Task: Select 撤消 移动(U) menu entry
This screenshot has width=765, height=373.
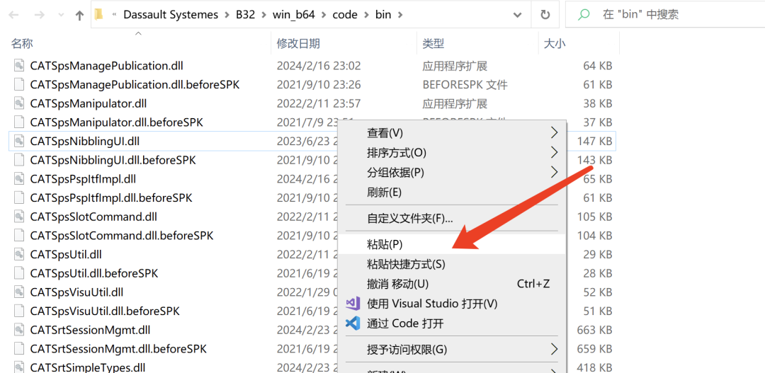Action: point(398,284)
